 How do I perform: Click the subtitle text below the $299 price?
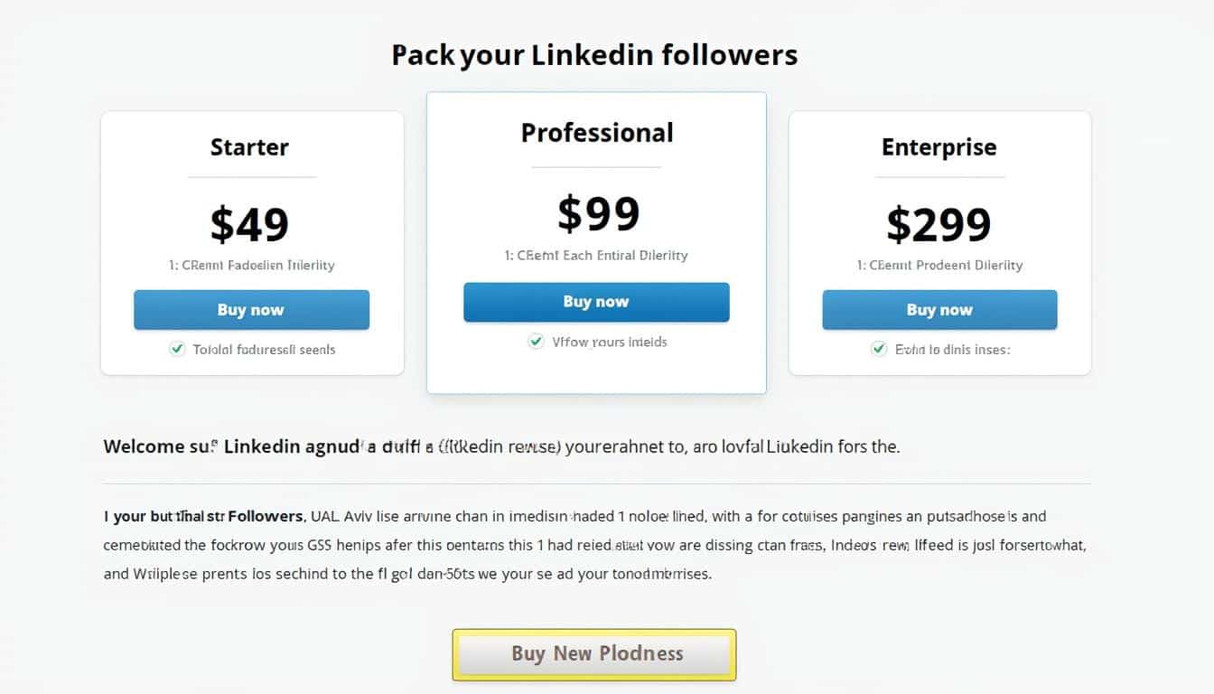[939, 265]
